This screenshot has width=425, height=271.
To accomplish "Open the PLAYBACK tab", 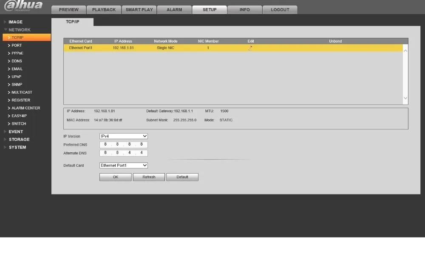I will [x=104, y=10].
